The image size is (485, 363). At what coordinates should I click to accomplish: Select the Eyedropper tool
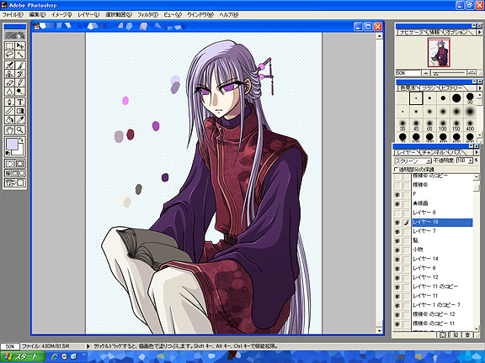coord(20,119)
